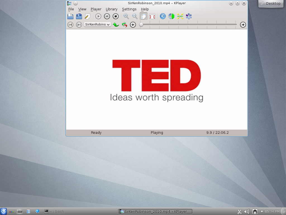Click the KPlayer title bar text
The width and height of the screenshot is (286, 215).
(157, 3)
